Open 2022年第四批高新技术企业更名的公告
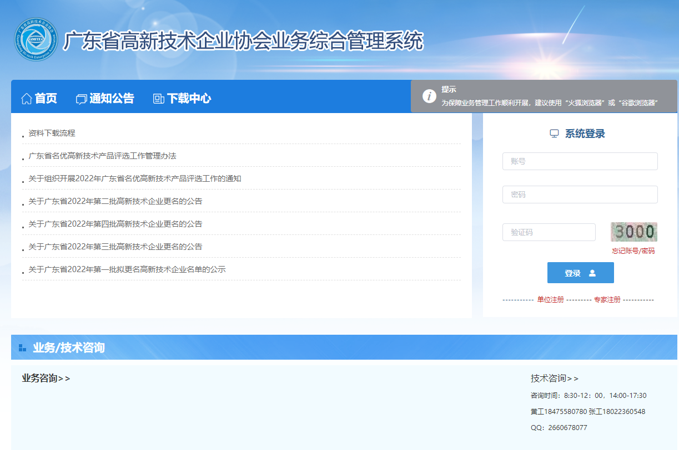The width and height of the screenshot is (679, 450). (115, 224)
